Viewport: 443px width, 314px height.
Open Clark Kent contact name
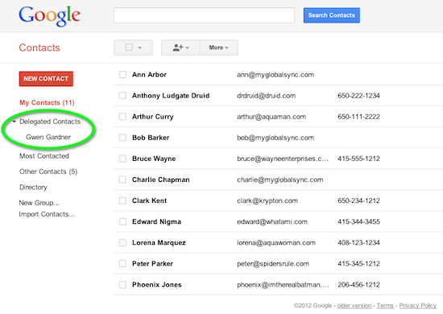pos(149,200)
